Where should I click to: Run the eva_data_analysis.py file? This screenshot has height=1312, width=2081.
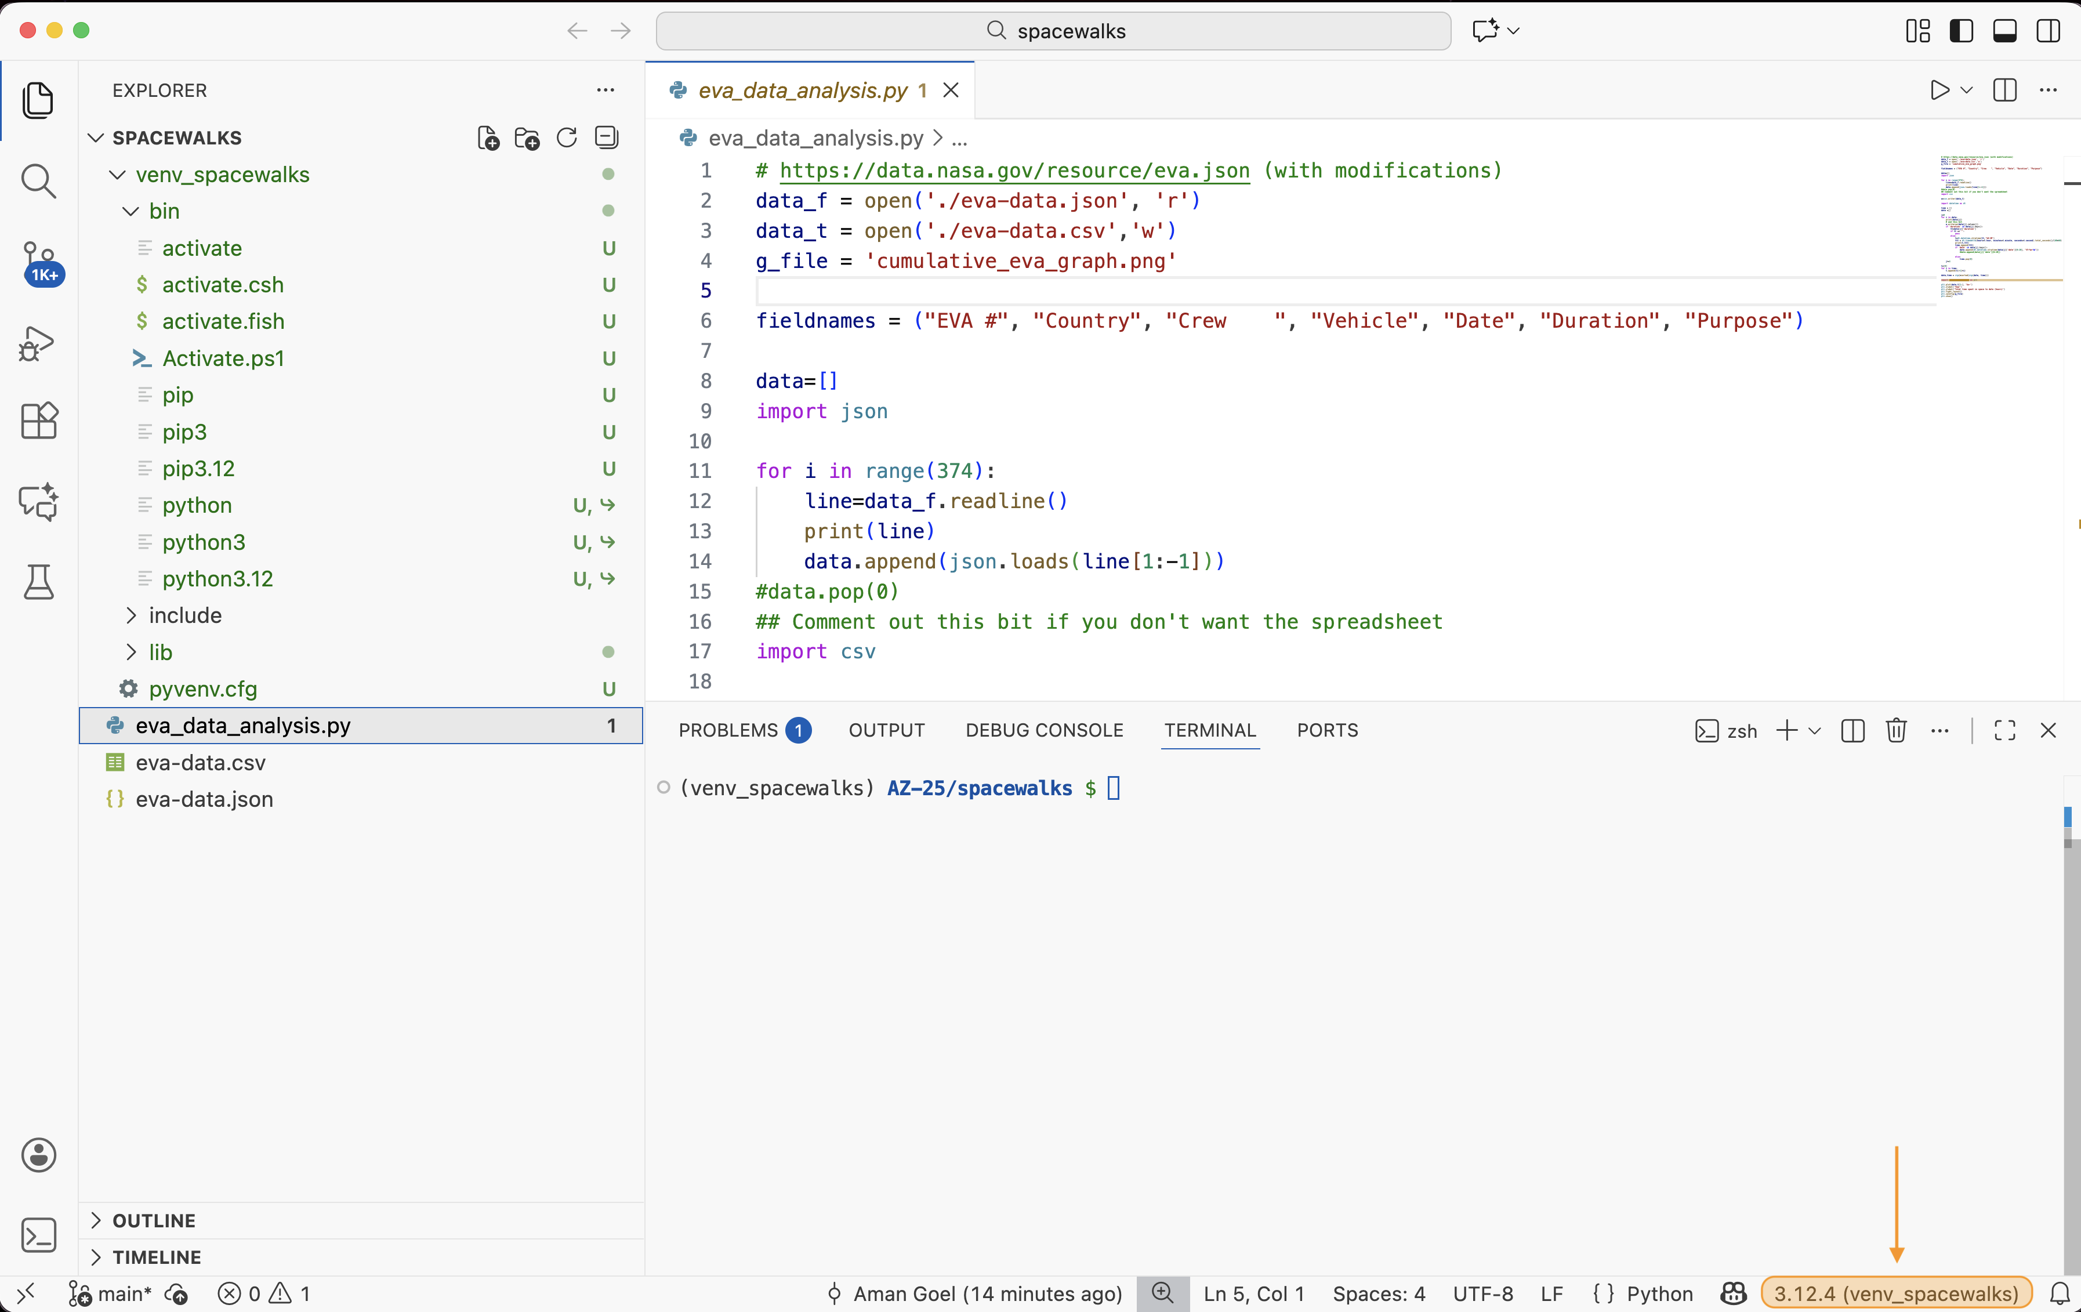tap(1938, 90)
